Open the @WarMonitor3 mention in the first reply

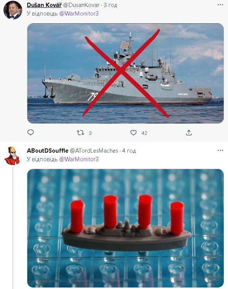pos(79,14)
